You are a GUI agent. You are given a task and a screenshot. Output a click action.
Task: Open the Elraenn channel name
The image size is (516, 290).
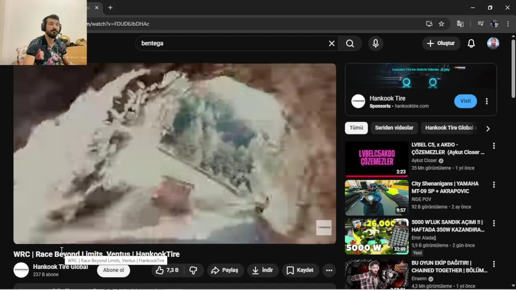click(x=419, y=279)
